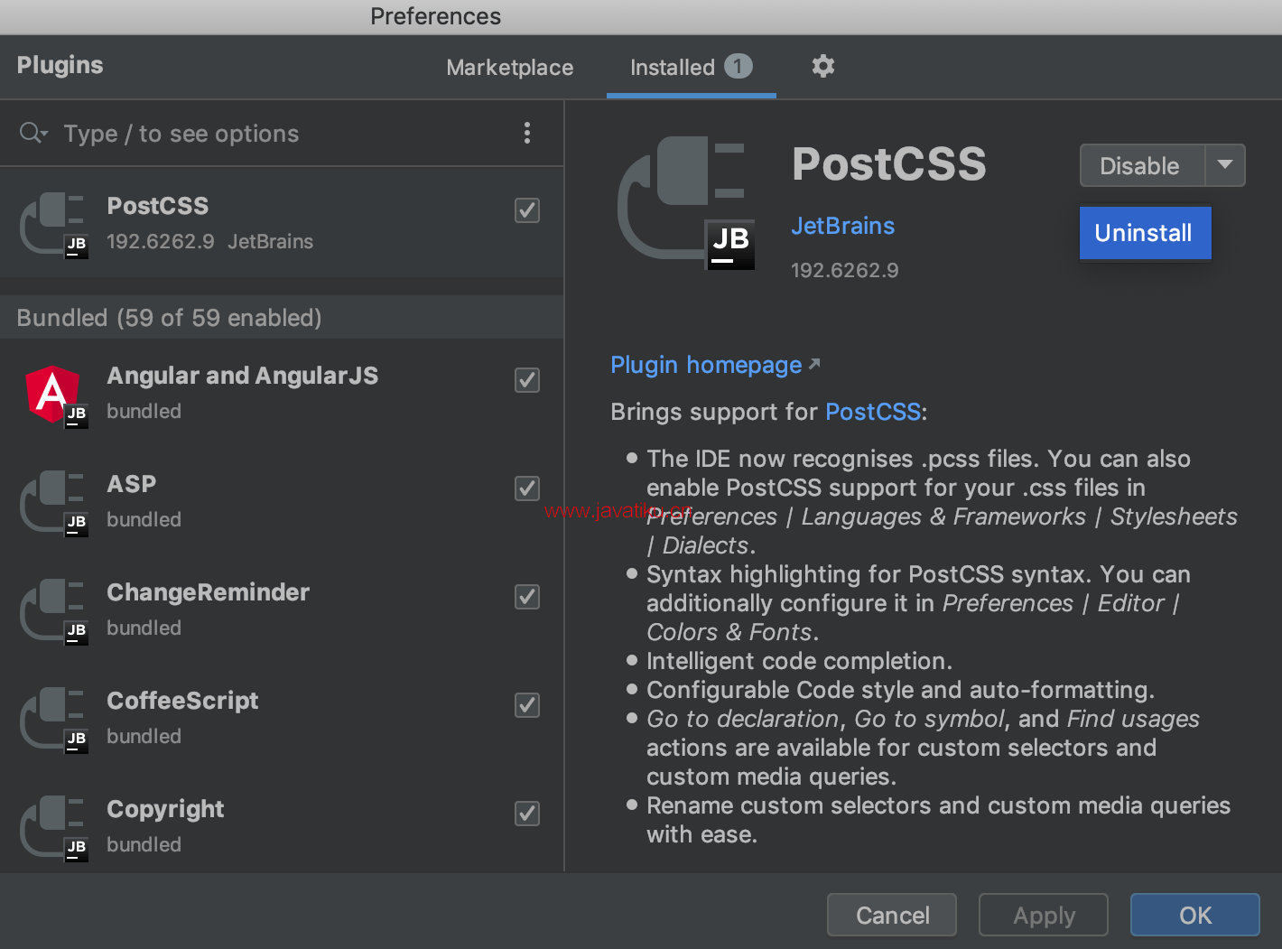Click the Plugins heading label
The image size is (1282, 949).
(x=60, y=65)
